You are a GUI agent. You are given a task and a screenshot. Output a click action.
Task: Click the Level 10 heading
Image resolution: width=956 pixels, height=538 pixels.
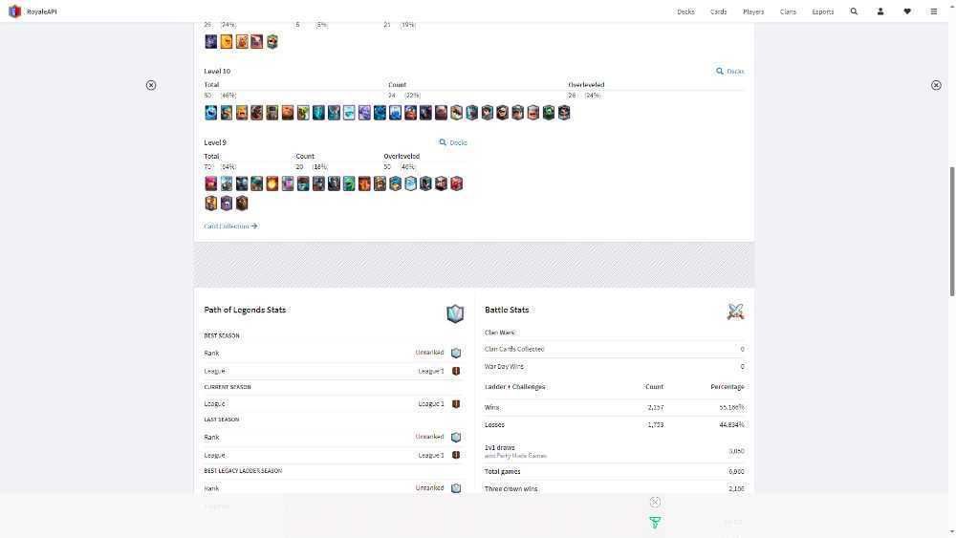217,72
